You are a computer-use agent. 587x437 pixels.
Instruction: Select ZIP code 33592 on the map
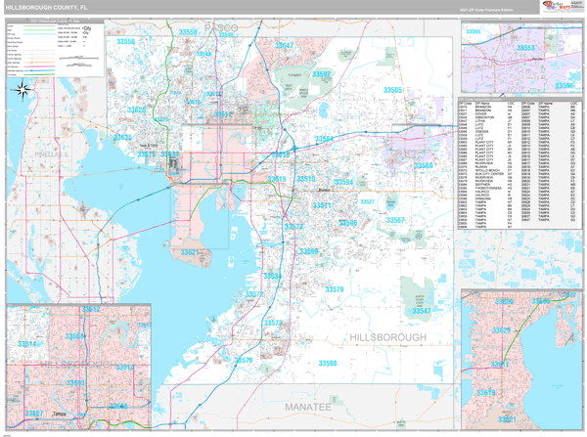[x=322, y=74]
